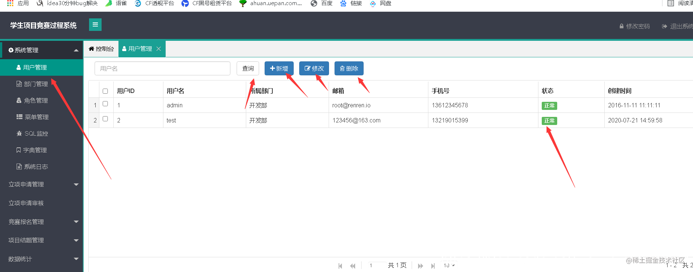Switch to the 控制台 tab
Viewport: 693px width, 272px height.
coord(101,49)
